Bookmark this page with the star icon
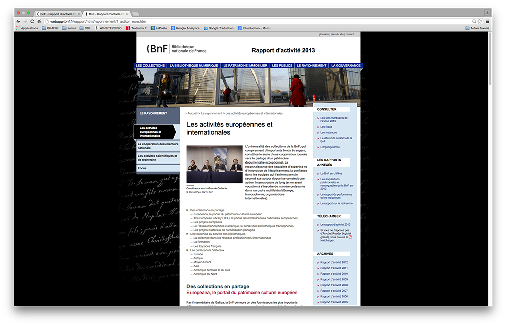Image resolution: width=506 pixels, height=326 pixels. (480, 21)
